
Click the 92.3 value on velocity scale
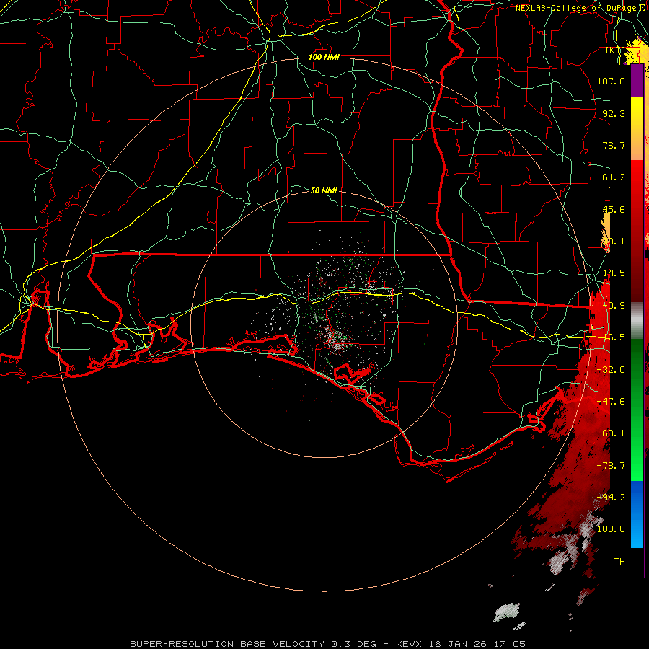point(614,113)
